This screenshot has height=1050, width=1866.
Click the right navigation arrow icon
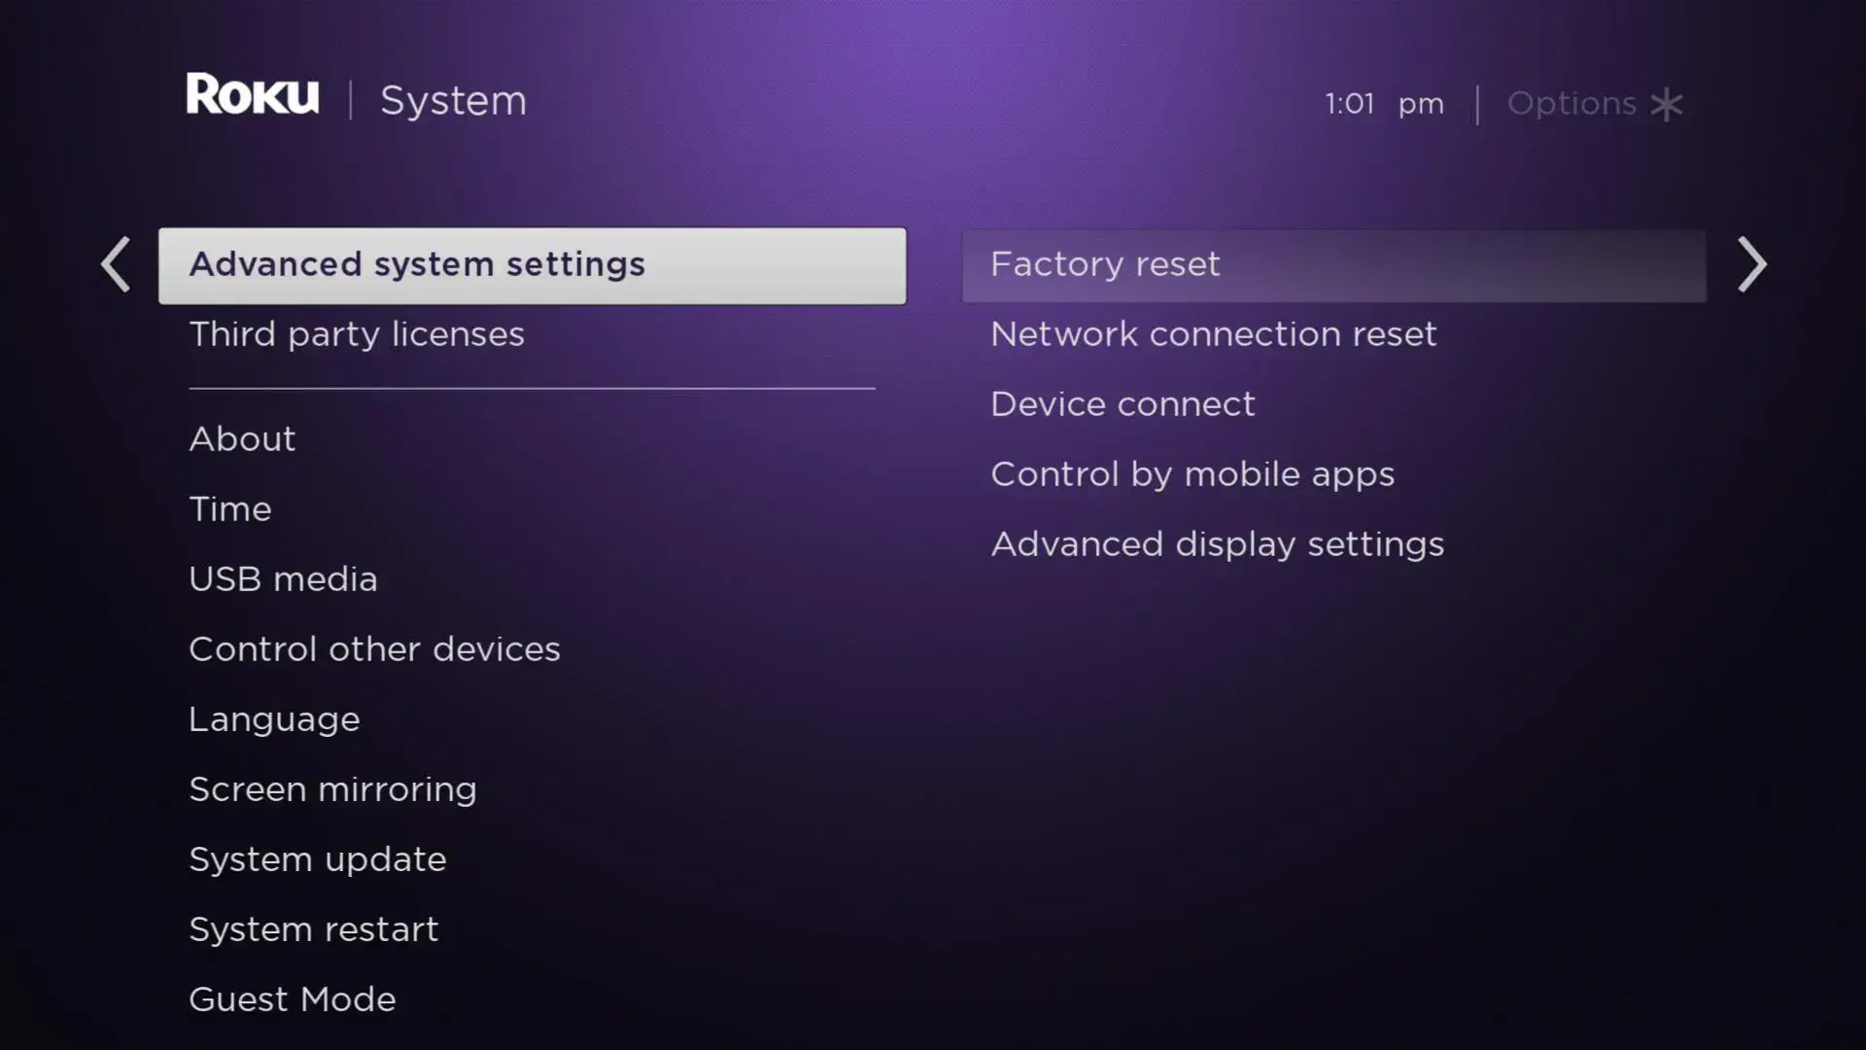[x=1750, y=264]
